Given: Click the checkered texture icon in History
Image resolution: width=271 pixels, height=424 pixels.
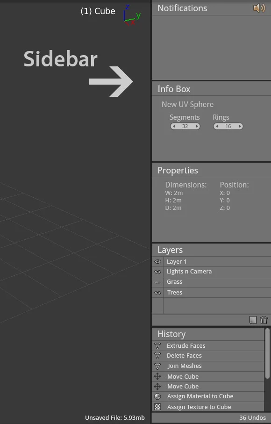Looking at the screenshot, I should [157, 407].
